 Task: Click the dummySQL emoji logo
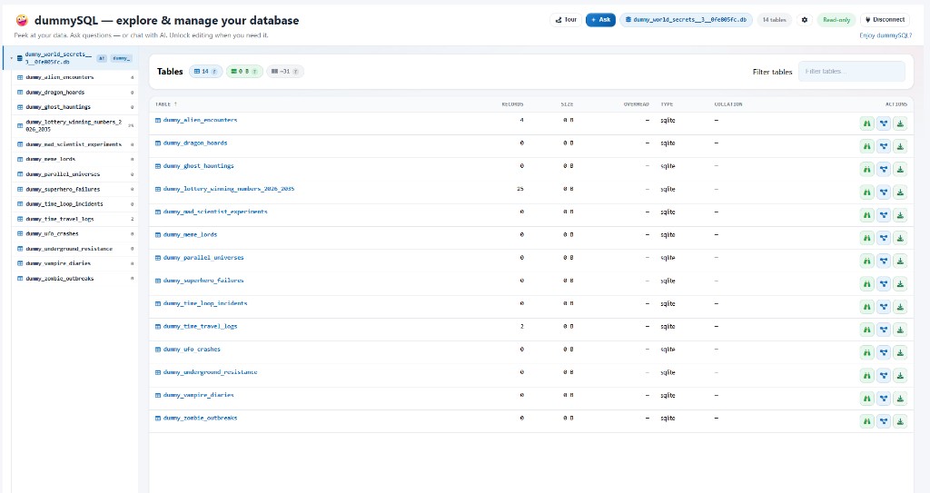[x=22, y=20]
